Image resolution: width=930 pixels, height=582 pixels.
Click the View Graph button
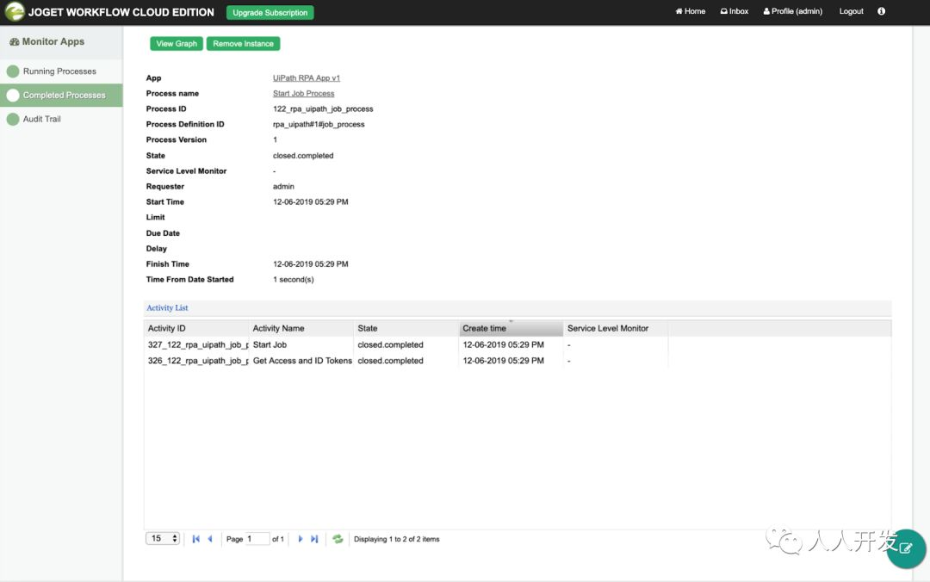[x=177, y=44]
